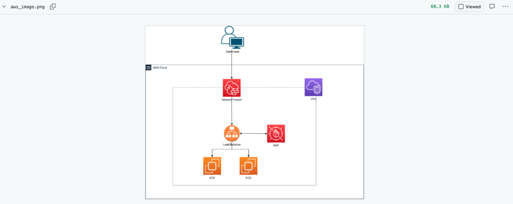Copy the aws_image.png file path
Screen dimensions: 513x204
pyautogui.click(x=53, y=7)
